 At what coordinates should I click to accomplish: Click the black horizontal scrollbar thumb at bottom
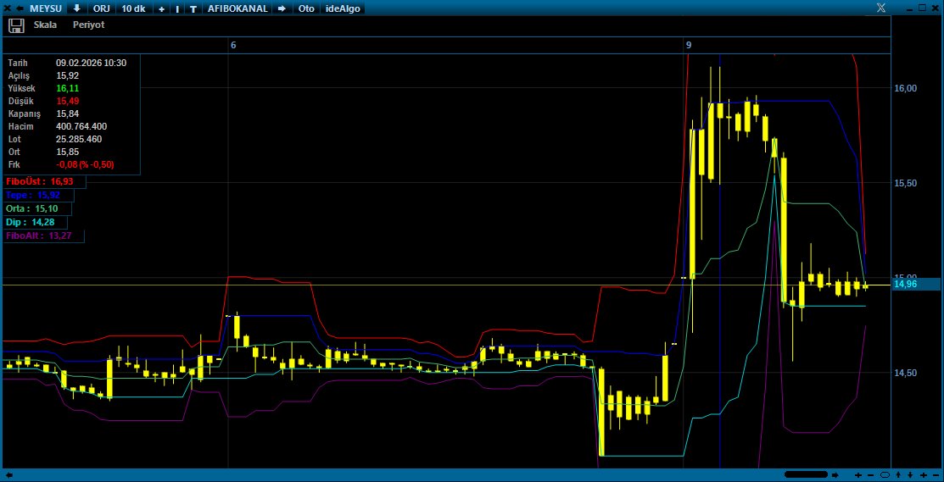click(806, 474)
